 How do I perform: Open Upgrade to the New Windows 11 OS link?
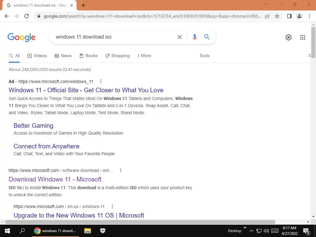79,215
